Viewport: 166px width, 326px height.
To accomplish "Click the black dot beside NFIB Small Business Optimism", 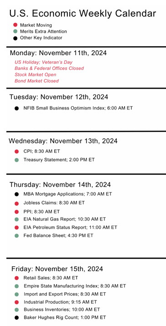I will [x=16, y=108].
